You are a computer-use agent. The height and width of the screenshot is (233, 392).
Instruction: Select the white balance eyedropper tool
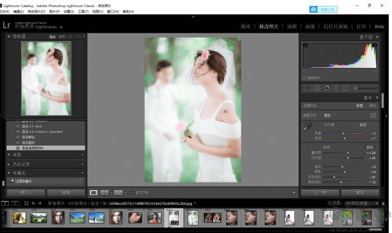[307, 126]
